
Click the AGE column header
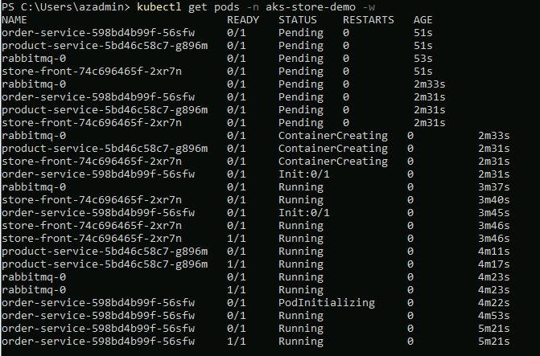[423, 19]
